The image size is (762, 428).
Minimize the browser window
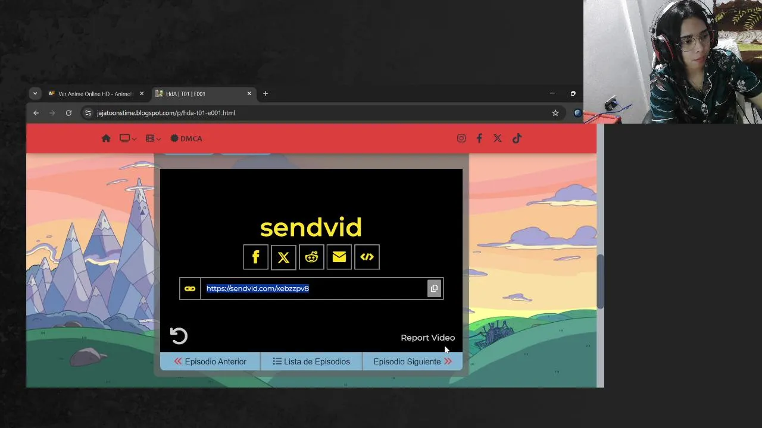coord(552,93)
